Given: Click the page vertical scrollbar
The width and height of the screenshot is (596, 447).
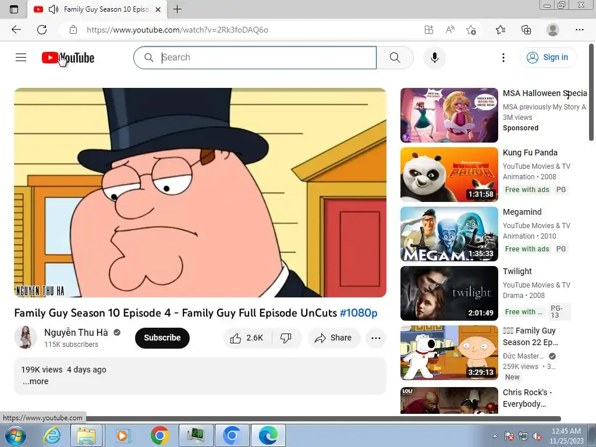Looking at the screenshot, I should (591, 93).
